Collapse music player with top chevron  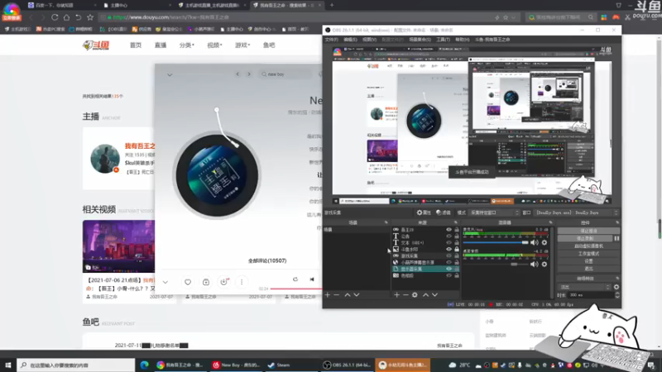point(170,74)
